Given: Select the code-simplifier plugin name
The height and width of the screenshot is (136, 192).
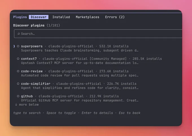Looking at the screenshot, I should click(x=36, y=84).
